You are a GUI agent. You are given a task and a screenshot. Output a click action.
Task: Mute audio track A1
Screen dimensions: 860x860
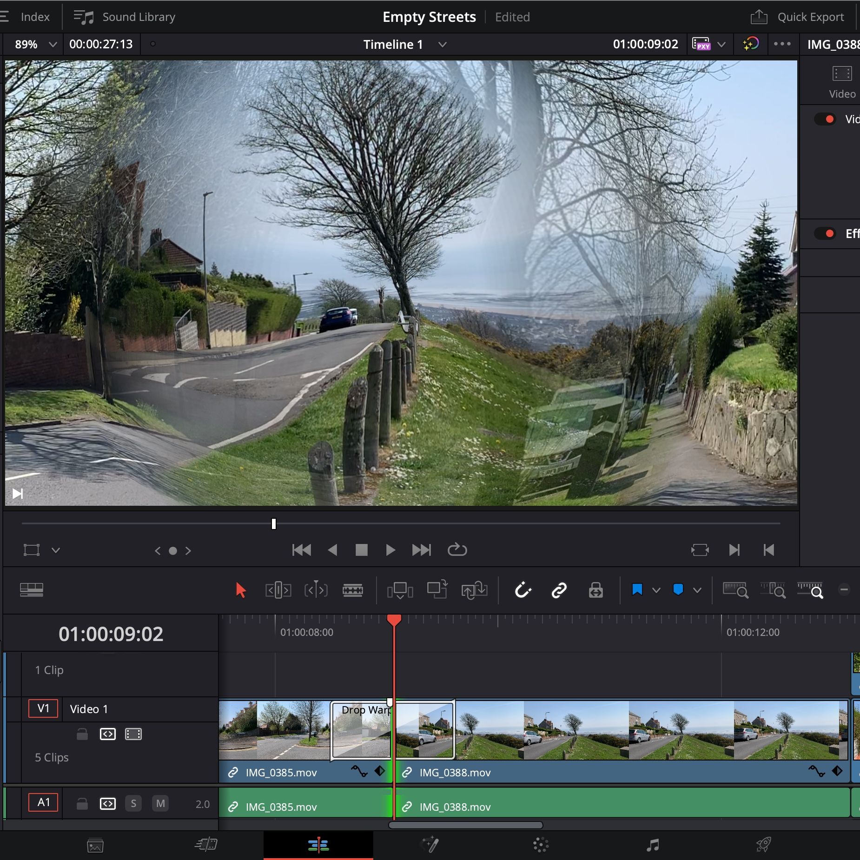coord(160,803)
